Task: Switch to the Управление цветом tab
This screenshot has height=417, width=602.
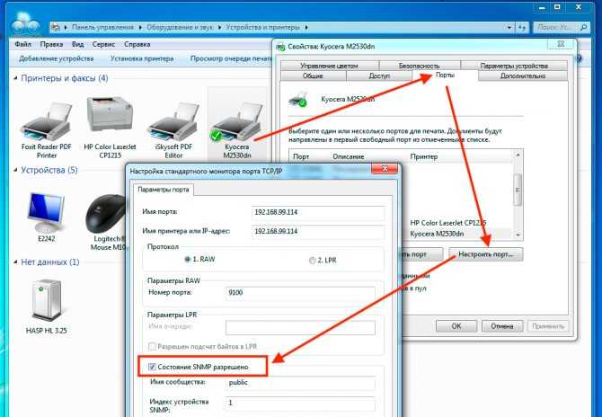Action: click(329, 66)
